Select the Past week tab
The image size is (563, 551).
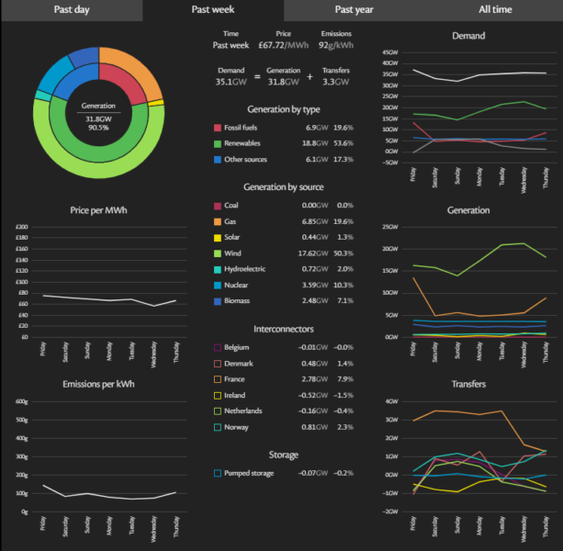(x=213, y=9)
